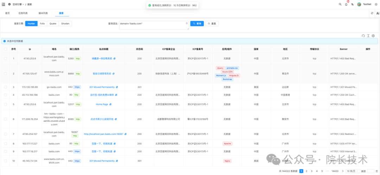380x175 pixels.
Task: Refresh the page with the reload icon
Action: [x=372, y=13]
